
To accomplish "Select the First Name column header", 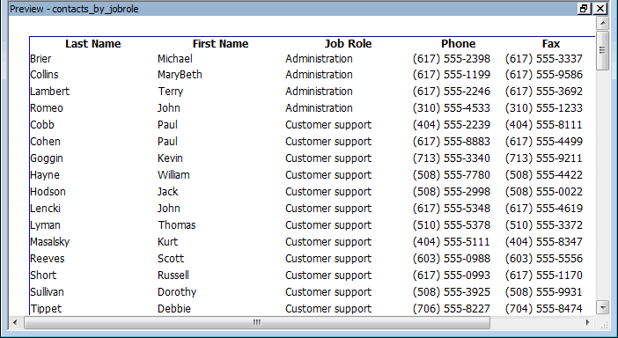I will click(x=220, y=44).
